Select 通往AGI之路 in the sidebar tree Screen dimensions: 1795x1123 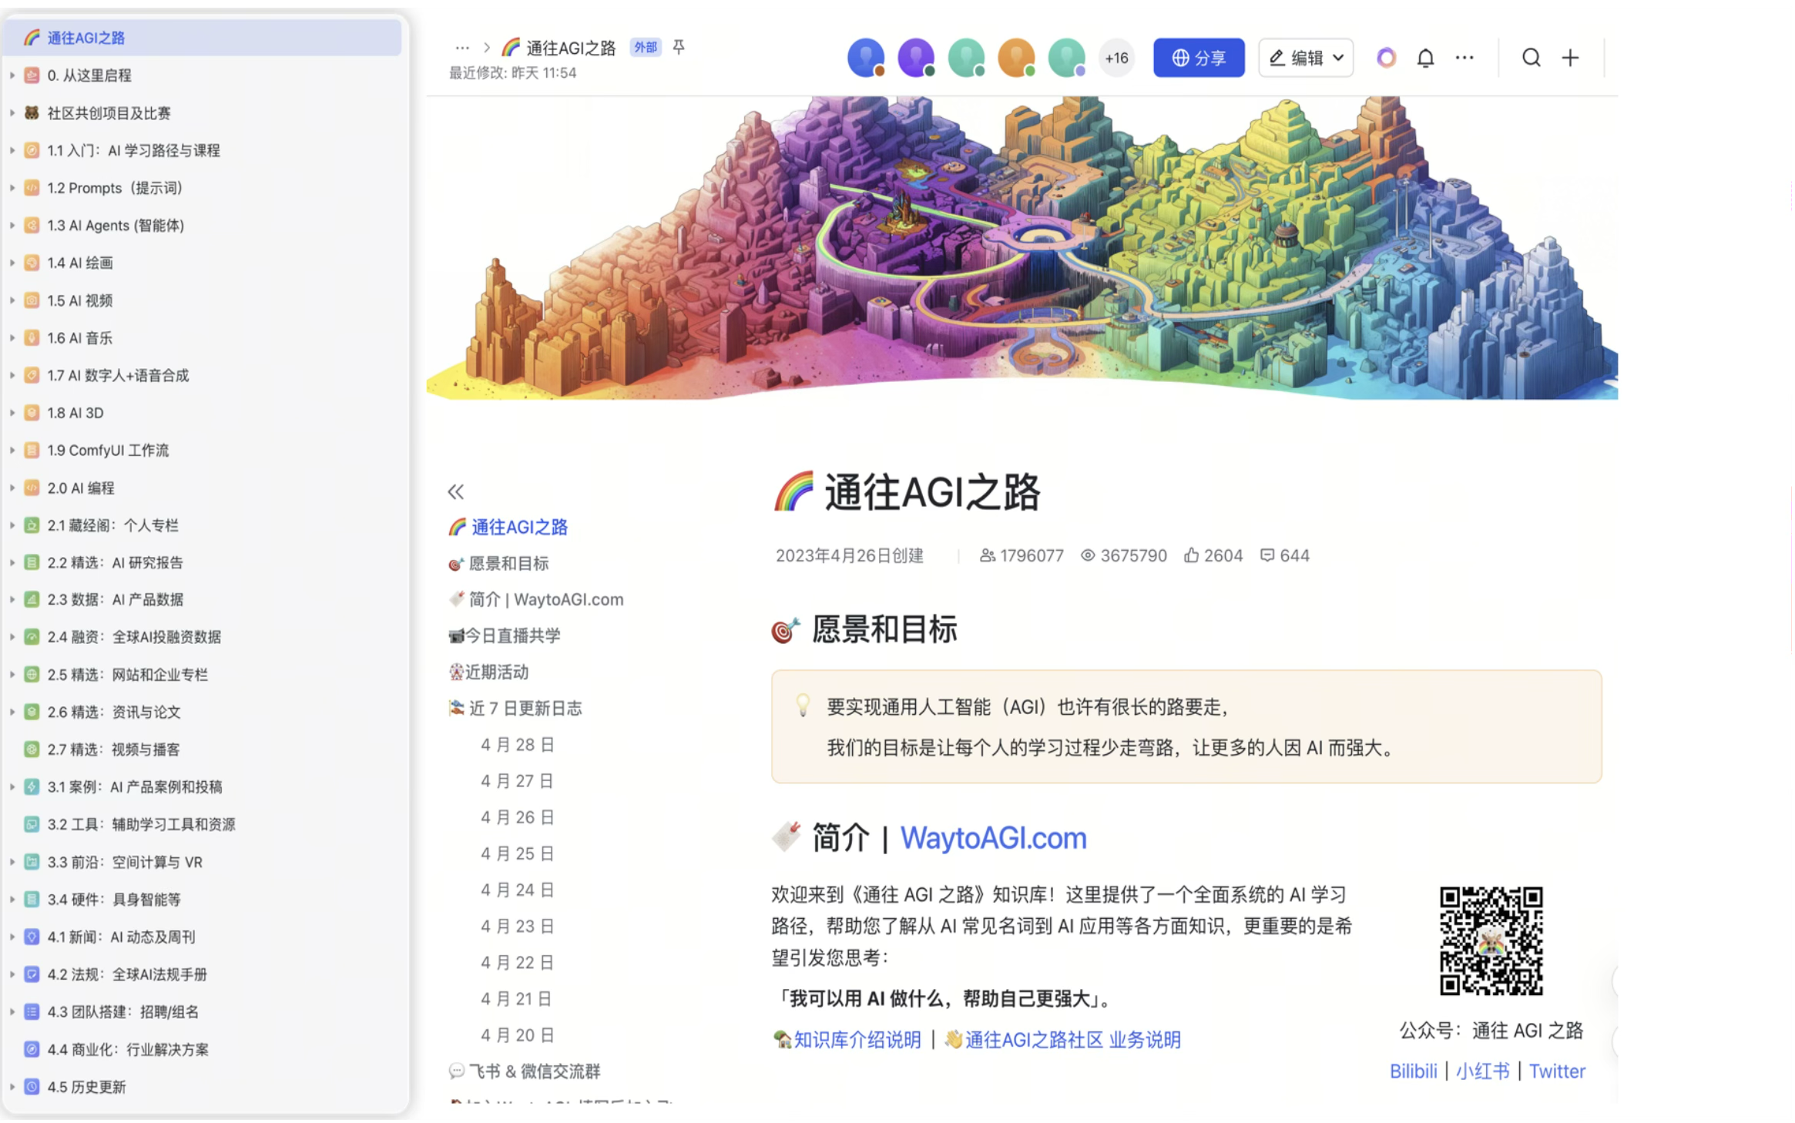tap(203, 38)
